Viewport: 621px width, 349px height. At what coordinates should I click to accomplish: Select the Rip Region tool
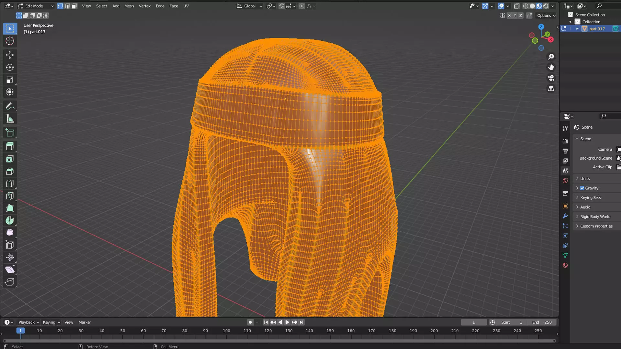10,282
